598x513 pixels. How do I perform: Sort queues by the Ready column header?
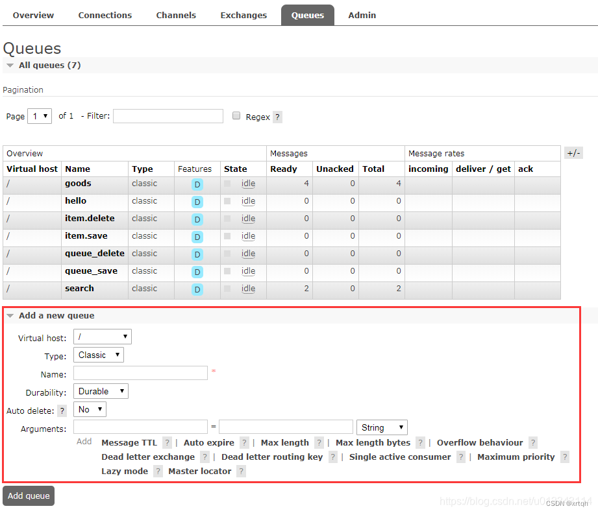pos(284,169)
